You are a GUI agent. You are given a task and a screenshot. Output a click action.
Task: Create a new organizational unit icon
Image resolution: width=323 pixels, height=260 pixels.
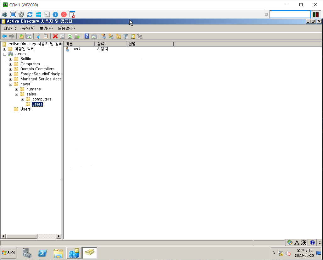[118, 36]
